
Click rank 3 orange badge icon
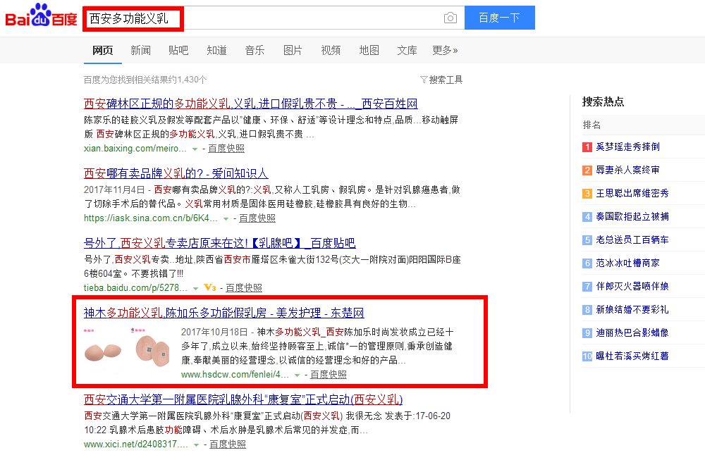(x=587, y=194)
